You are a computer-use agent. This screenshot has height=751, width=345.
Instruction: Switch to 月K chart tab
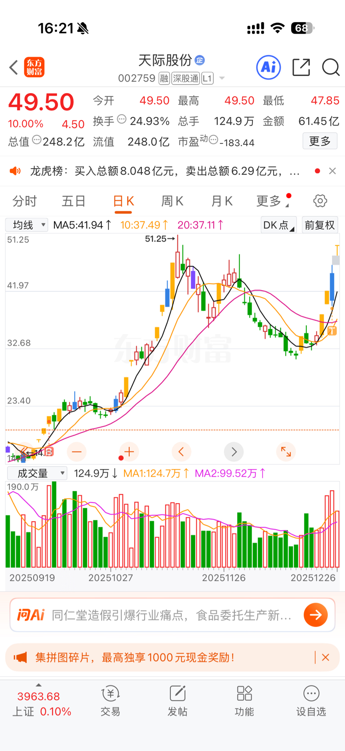tap(221, 201)
